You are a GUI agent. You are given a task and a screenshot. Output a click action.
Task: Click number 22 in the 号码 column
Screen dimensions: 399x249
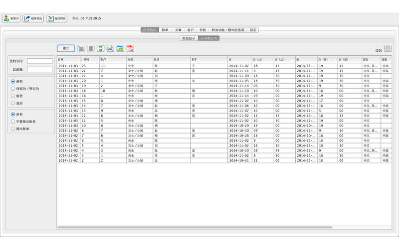pyautogui.click(x=84, y=71)
